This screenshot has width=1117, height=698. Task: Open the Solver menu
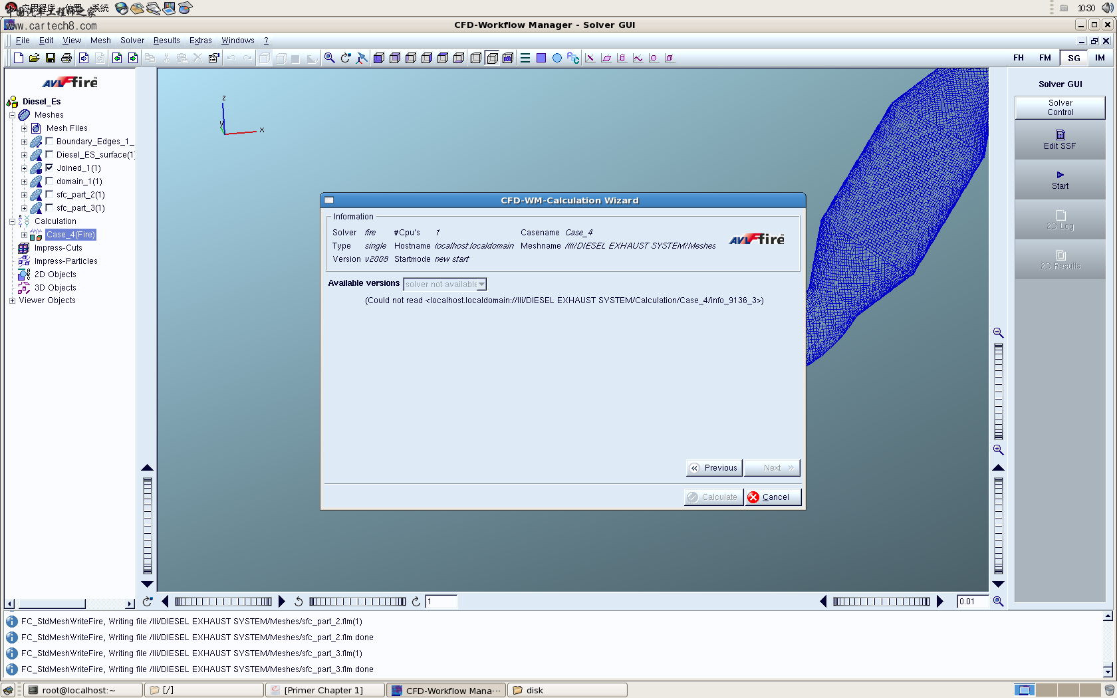pyautogui.click(x=132, y=41)
